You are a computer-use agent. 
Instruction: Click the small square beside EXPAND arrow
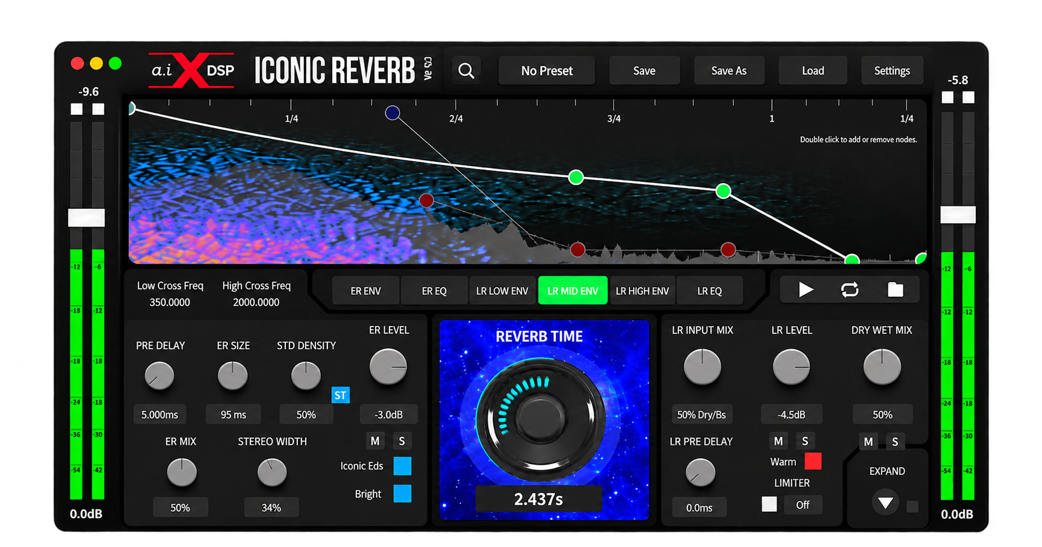pos(913,507)
